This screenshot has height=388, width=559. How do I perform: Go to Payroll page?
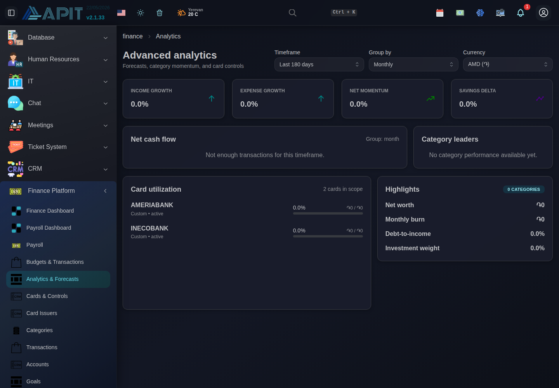point(58,245)
